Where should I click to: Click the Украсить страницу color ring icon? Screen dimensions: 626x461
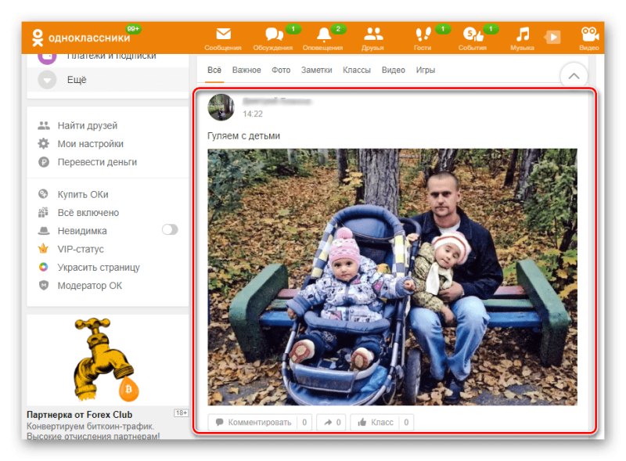43,267
